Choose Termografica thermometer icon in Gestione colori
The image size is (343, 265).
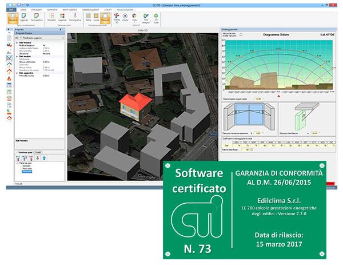click(x=75, y=18)
